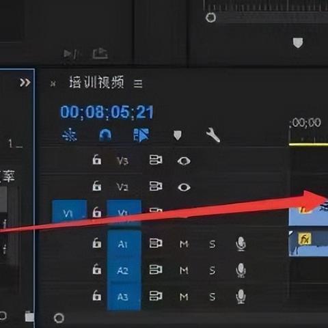Click the source monitor play-step button
The width and height of the screenshot is (328, 328).
(x=71, y=54)
